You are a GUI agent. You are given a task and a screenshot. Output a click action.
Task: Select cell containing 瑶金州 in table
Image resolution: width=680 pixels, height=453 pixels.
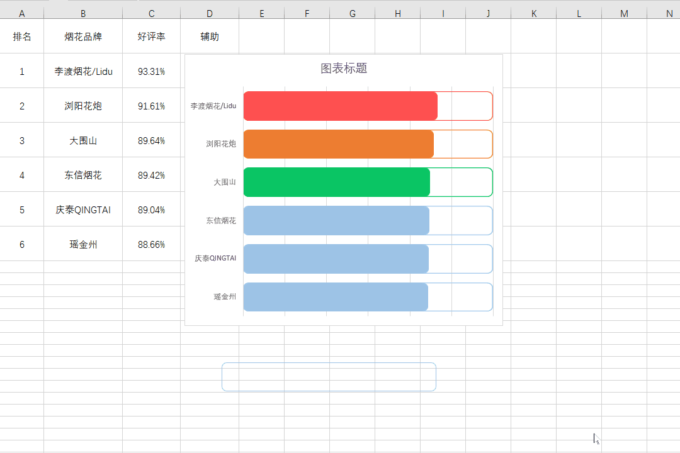point(83,245)
